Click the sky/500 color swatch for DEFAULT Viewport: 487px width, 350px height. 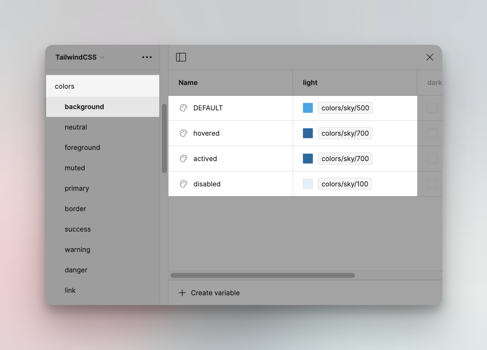(308, 108)
